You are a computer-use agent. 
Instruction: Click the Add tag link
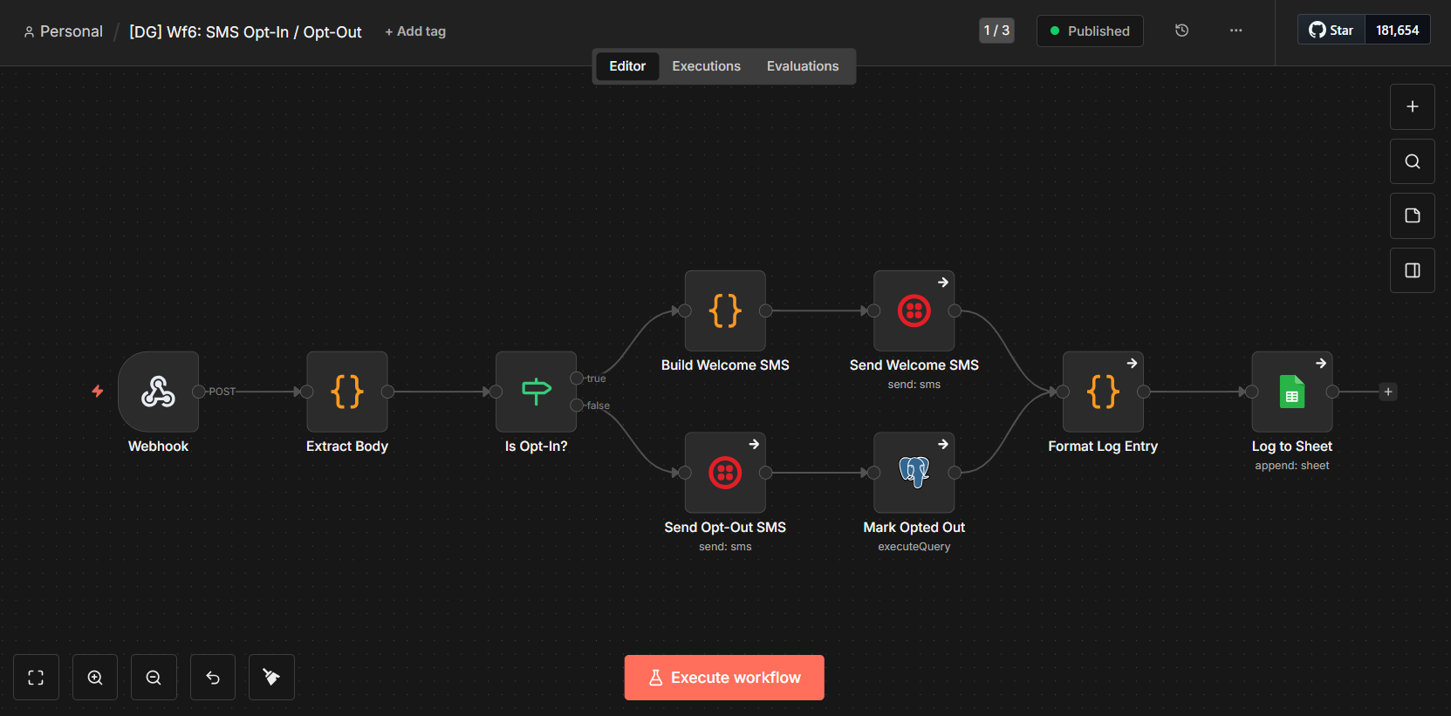click(x=415, y=31)
